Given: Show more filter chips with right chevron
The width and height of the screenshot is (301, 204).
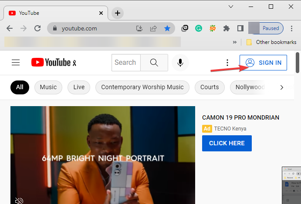Looking at the screenshot, I should pos(281,87).
